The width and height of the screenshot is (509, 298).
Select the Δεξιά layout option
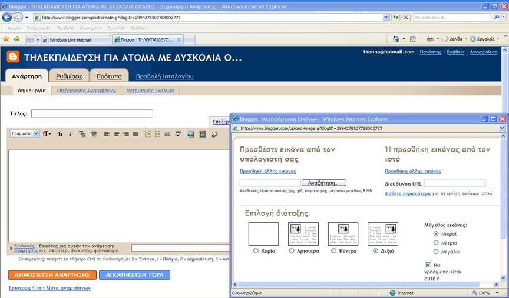(x=376, y=251)
